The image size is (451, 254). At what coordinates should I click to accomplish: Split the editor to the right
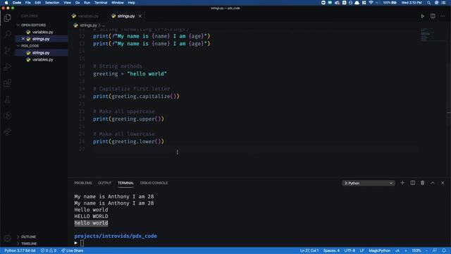click(433, 16)
